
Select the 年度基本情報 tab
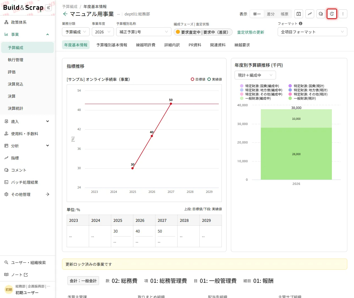(76, 45)
